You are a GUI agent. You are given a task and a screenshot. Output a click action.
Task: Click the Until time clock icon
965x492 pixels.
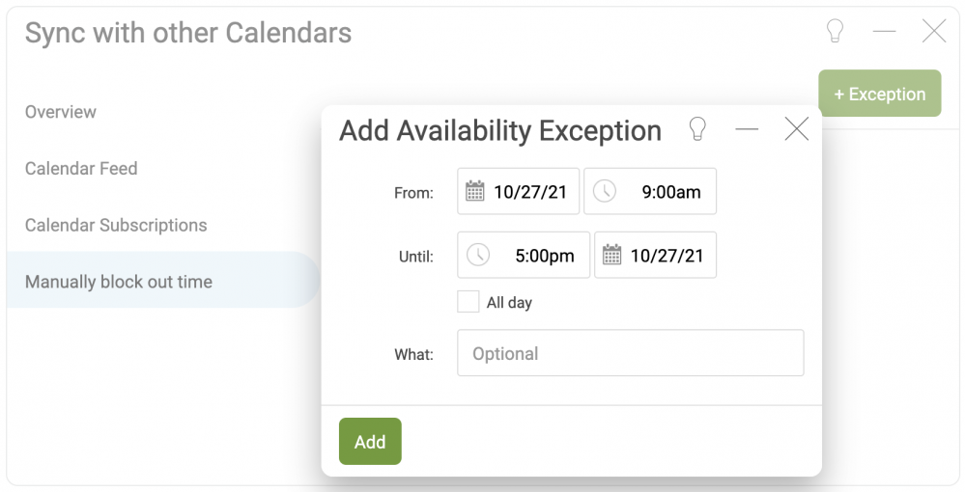478,255
